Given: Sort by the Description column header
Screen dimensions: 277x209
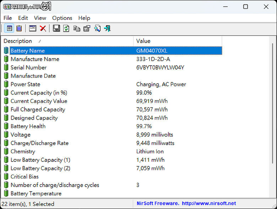Looking at the screenshot, I should (x=67, y=41).
